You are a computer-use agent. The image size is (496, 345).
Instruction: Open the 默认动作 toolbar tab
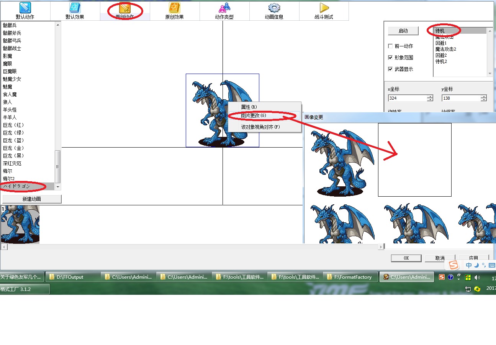coord(25,11)
